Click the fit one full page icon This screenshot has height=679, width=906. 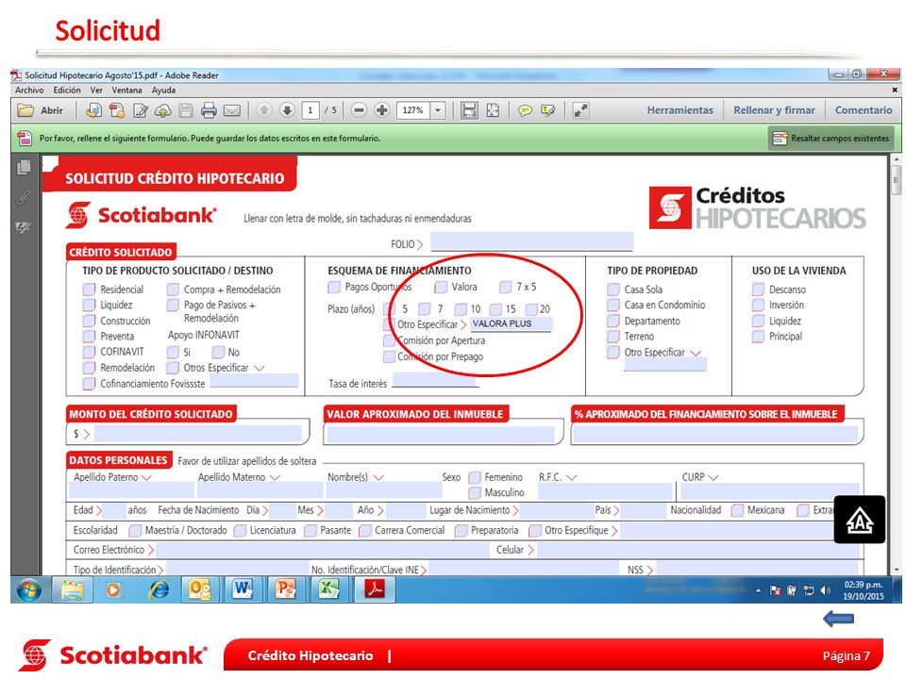point(493,110)
